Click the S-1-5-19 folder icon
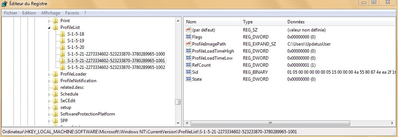 pos(62,40)
